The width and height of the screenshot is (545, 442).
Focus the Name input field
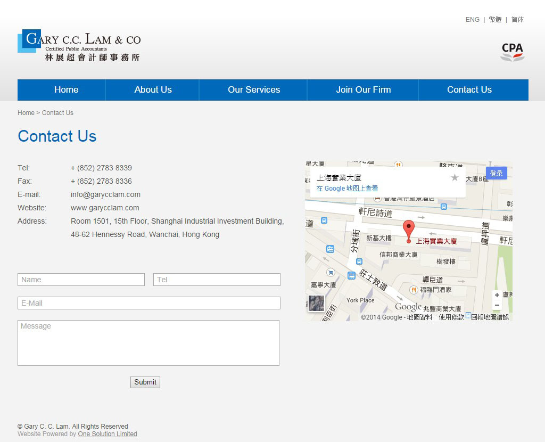tap(81, 280)
